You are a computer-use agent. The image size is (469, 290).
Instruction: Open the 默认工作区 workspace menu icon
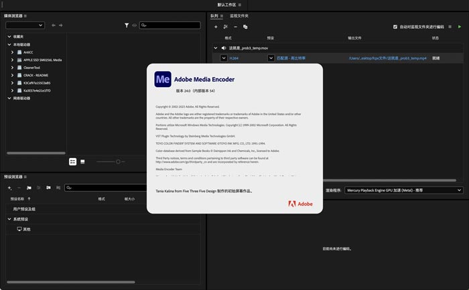240,5
